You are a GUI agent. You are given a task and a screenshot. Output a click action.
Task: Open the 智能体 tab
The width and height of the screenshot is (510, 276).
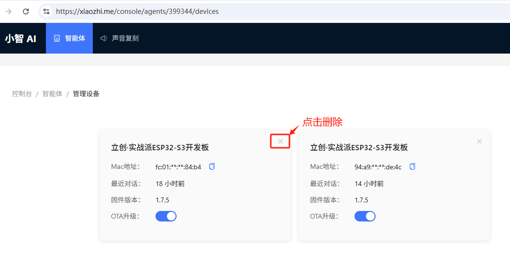point(69,38)
